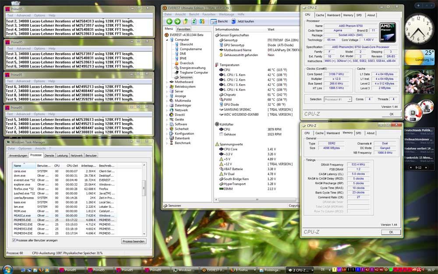Click the sidebar analog clock gadget
Screen dimensions: 438x274
[418, 29]
